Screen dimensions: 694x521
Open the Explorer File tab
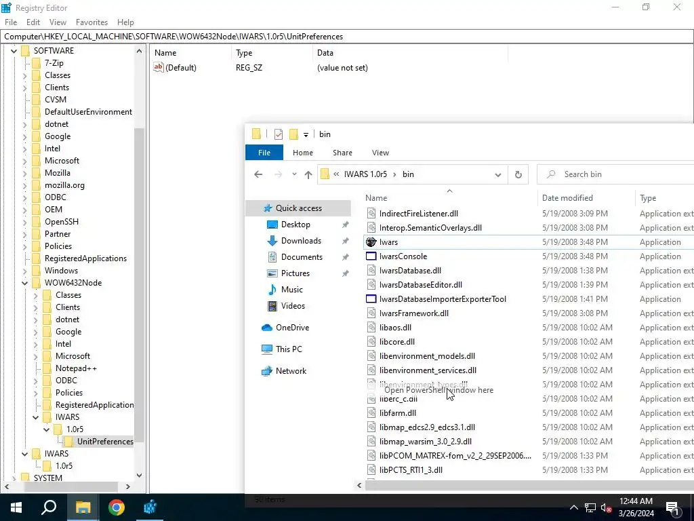pos(264,153)
